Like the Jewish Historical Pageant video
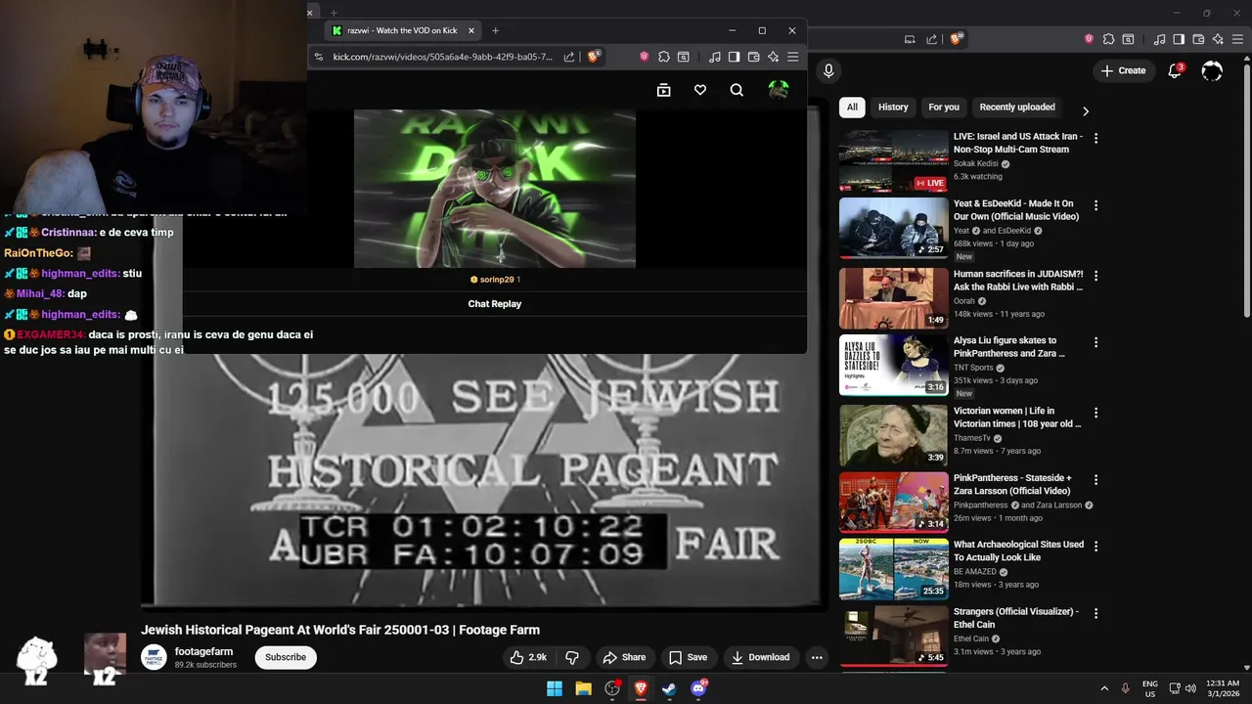The height and width of the screenshot is (704, 1252). [527, 657]
